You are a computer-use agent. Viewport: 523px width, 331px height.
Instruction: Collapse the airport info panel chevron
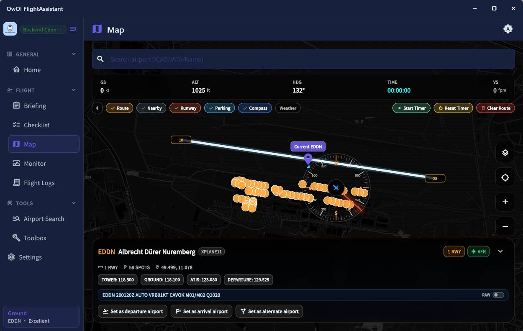(500, 251)
